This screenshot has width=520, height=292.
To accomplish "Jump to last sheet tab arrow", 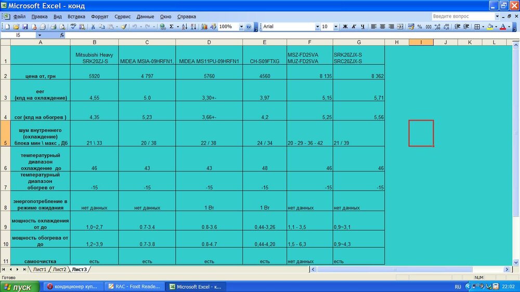I will tap(24, 270).
